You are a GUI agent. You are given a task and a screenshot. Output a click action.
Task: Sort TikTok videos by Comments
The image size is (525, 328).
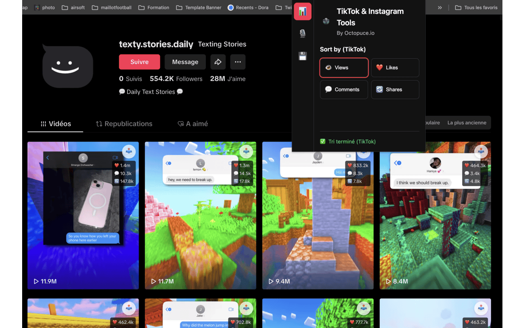point(344,89)
